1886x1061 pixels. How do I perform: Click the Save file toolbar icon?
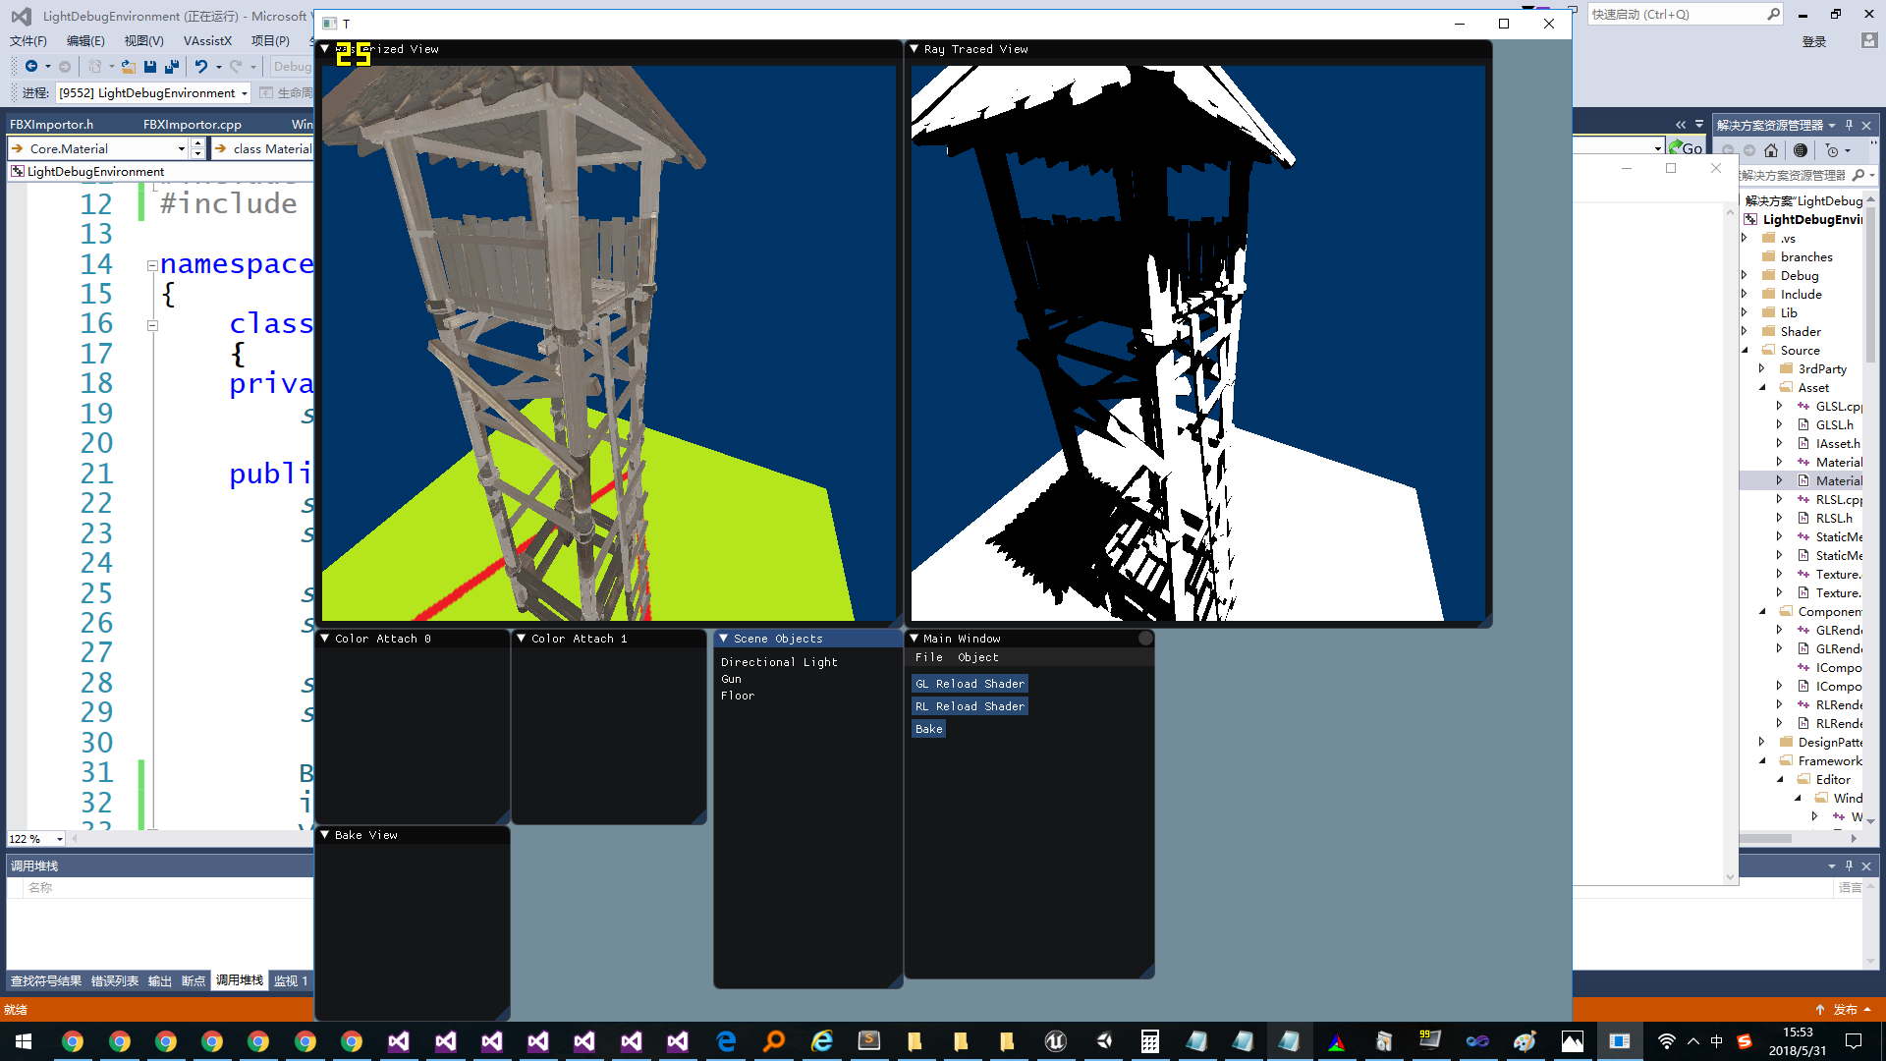pos(150,67)
